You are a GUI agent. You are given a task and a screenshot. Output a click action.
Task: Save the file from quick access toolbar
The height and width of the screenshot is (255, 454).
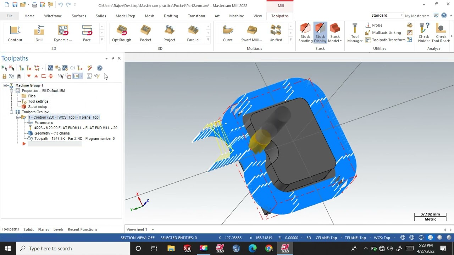[15, 5]
